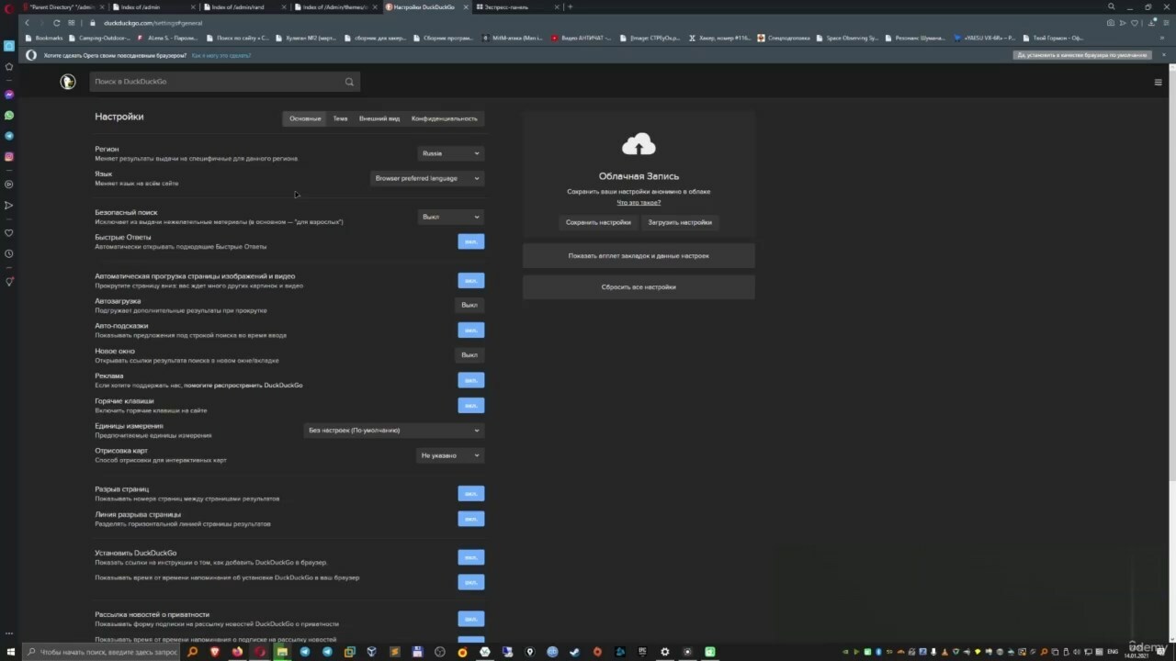Toggle the Горячие клавиши switch
The width and height of the screenshot is (1176, 661).
470,405
